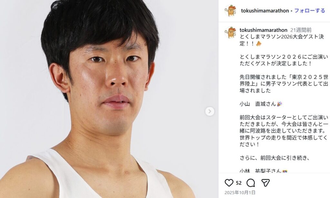Open the profile avatar beside the caption
Image resolution: width=330 pixels, height=198 pixels.
click(230, 33)
